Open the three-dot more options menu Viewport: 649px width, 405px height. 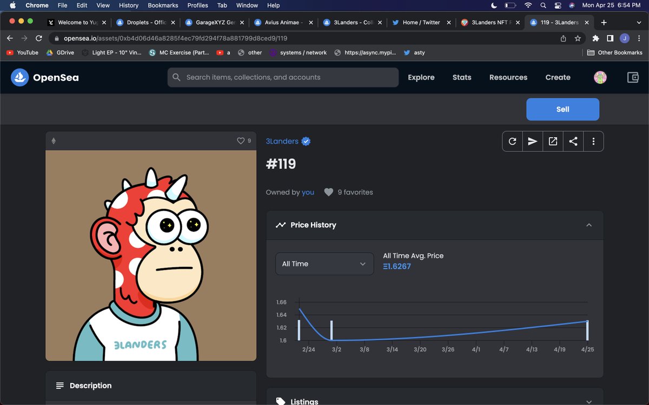593,141
